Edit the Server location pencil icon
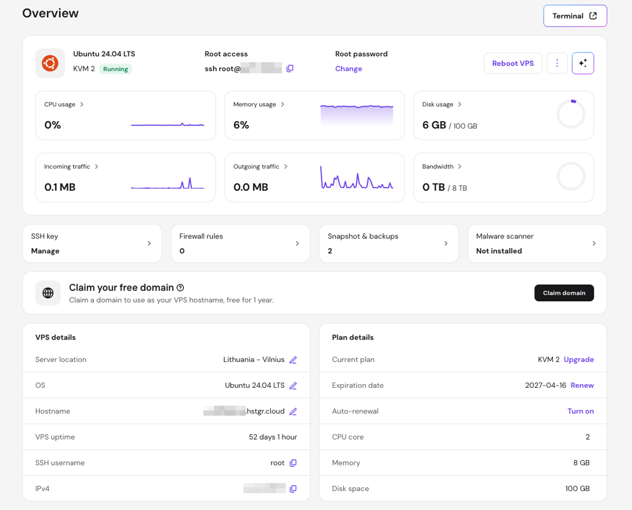This screenshot has height=510, width=632. [x=293, y=360]
